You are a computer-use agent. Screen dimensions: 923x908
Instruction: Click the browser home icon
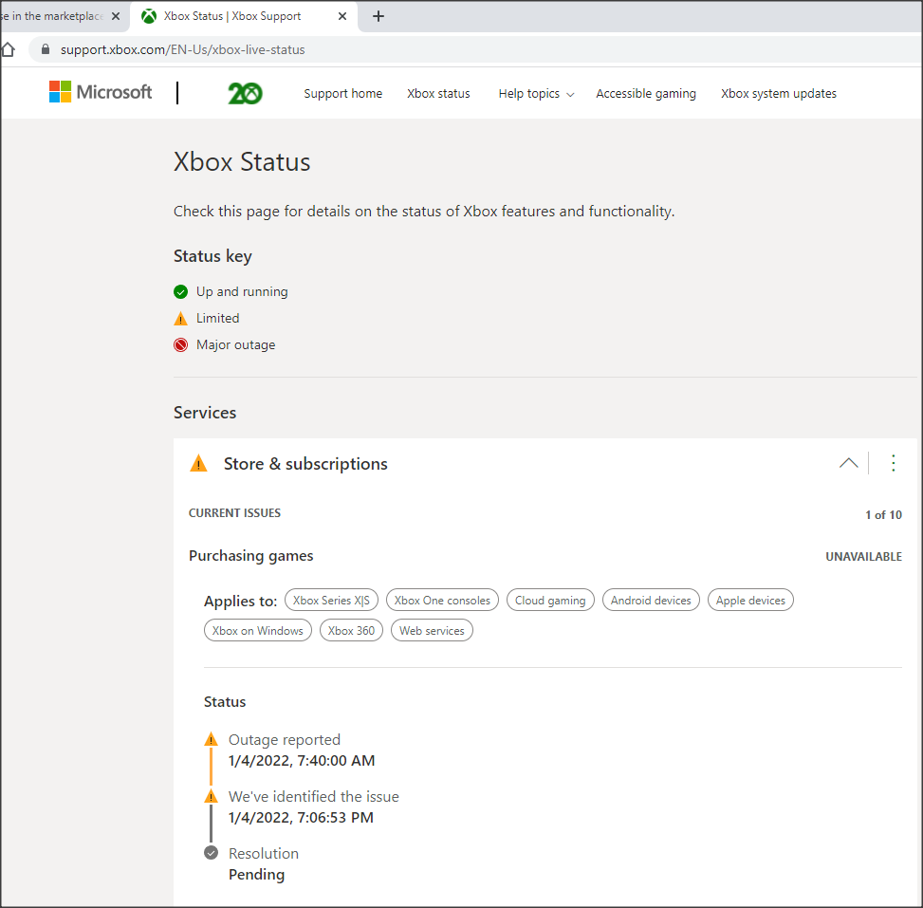tap(9, 49)
